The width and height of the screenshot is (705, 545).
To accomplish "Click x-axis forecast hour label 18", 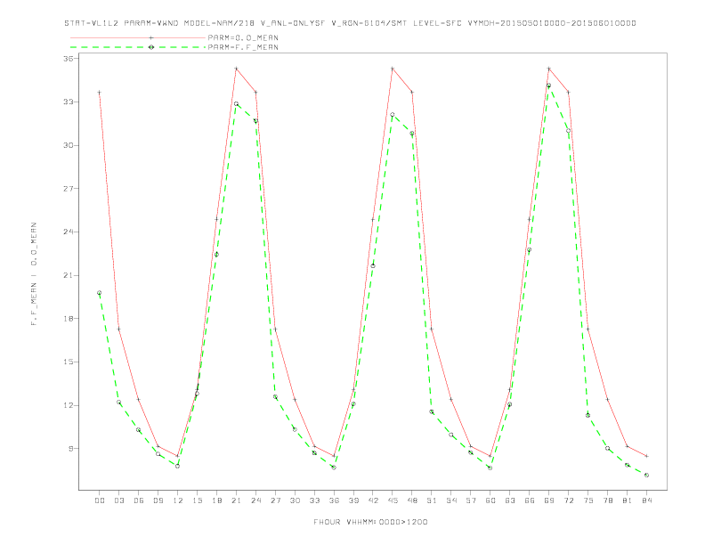I will pyautogui.click(x=216, y=500).
